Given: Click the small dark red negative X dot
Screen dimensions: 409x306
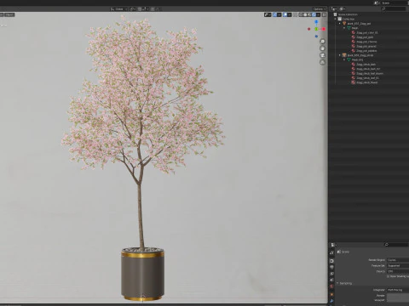Looking at the screenshot, I should [309, 29].
